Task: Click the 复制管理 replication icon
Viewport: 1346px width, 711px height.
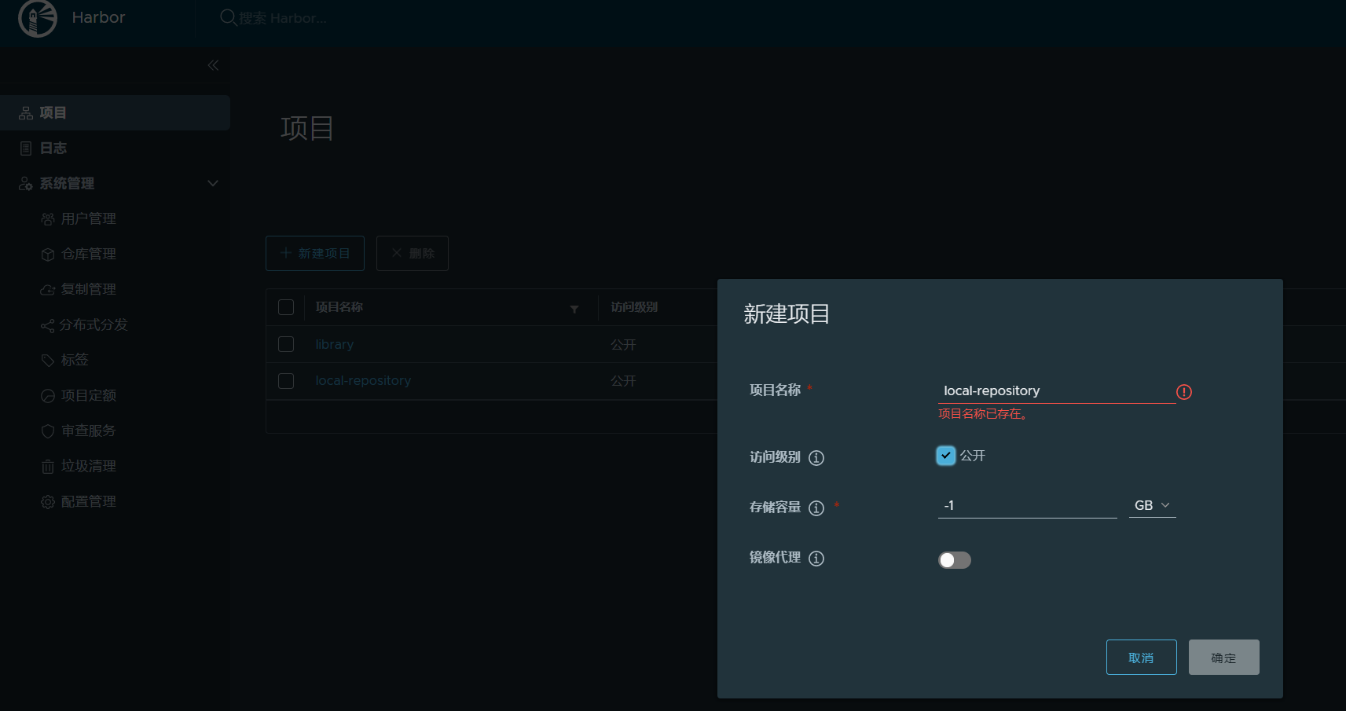Action: (x=48, y=289)
